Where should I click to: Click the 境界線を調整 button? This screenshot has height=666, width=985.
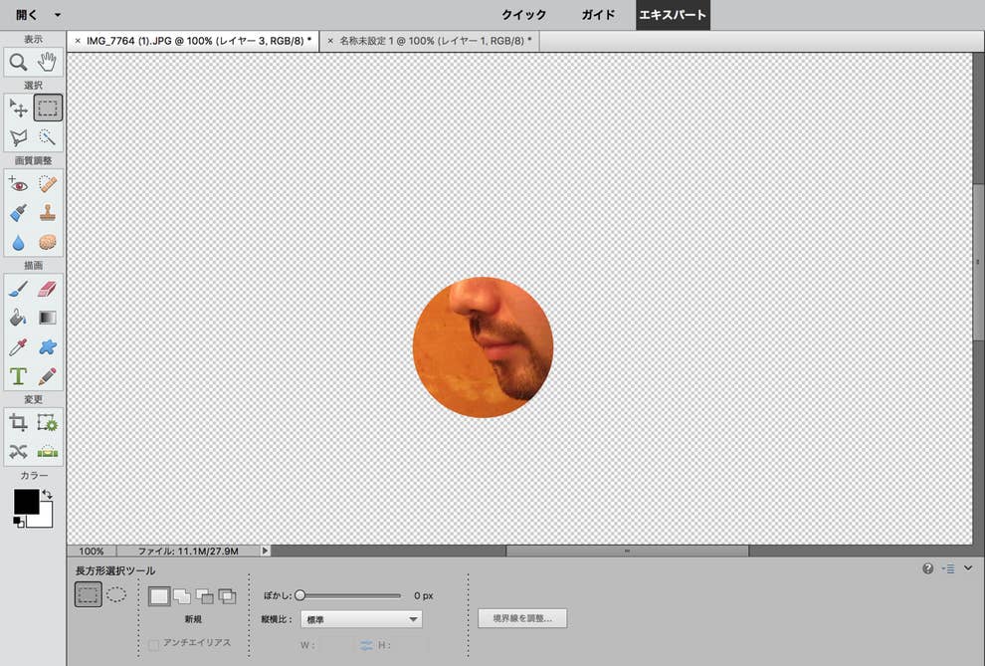click(522, 619)
